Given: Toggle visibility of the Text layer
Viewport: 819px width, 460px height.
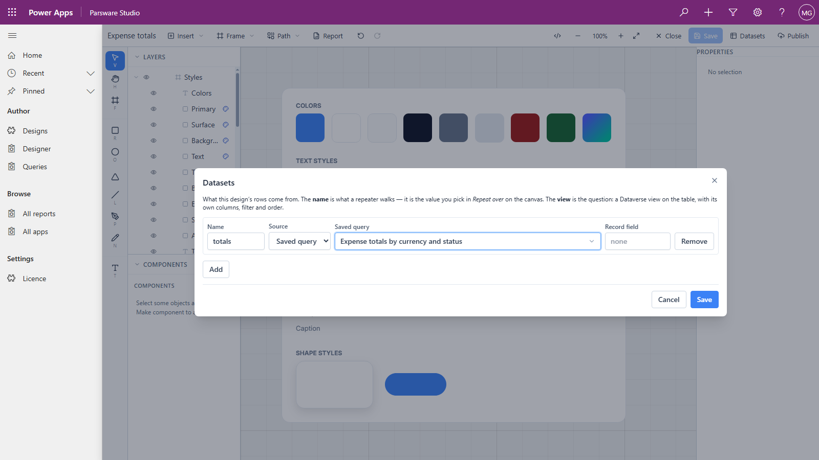Looking at the screenshot, I should coord(154,157).
